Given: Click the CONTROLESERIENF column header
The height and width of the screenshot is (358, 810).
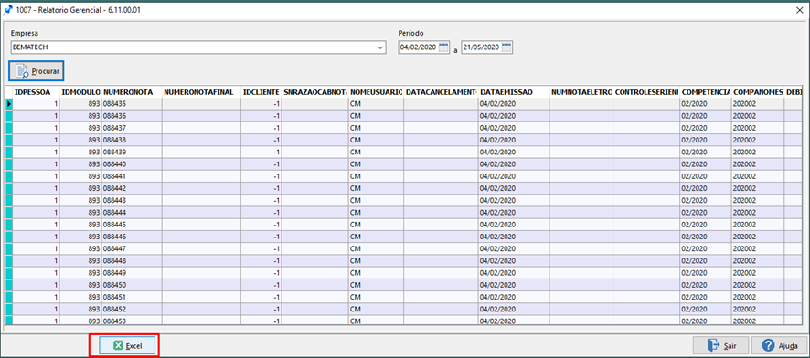Looking at the screenshot, I should pyautogui.click(x=646, y=92).
